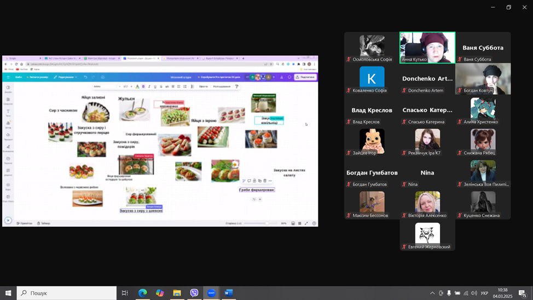Open the File menu in Canva
This screenshot has height=300, width=533.
point(19,77)
